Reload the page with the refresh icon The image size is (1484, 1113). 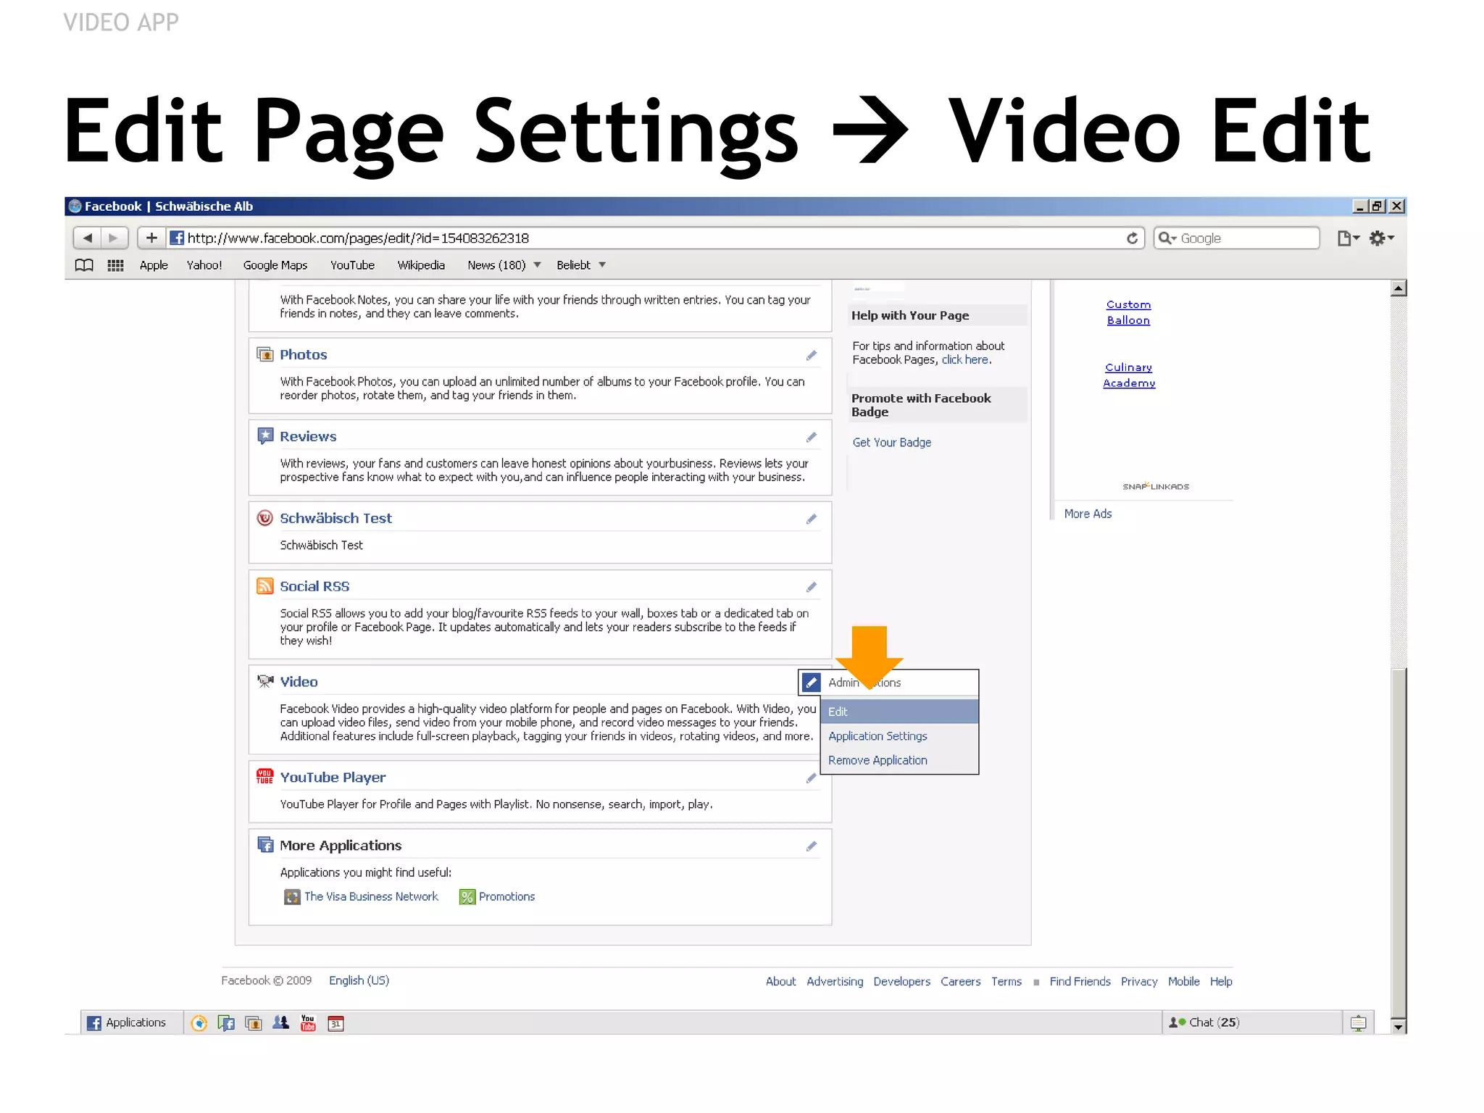1132,238
